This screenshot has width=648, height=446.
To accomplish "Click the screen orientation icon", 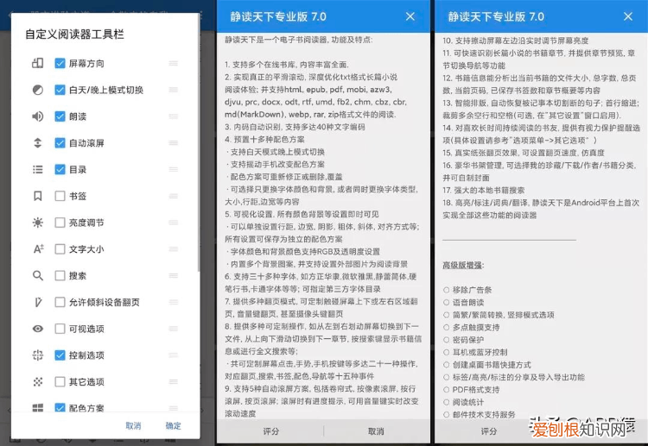I will (38, 63).
